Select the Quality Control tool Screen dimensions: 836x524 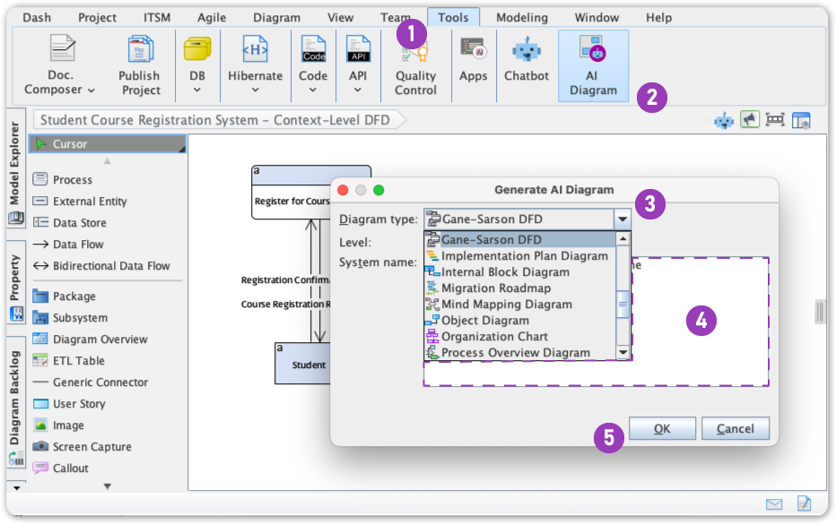coord(415,63)
